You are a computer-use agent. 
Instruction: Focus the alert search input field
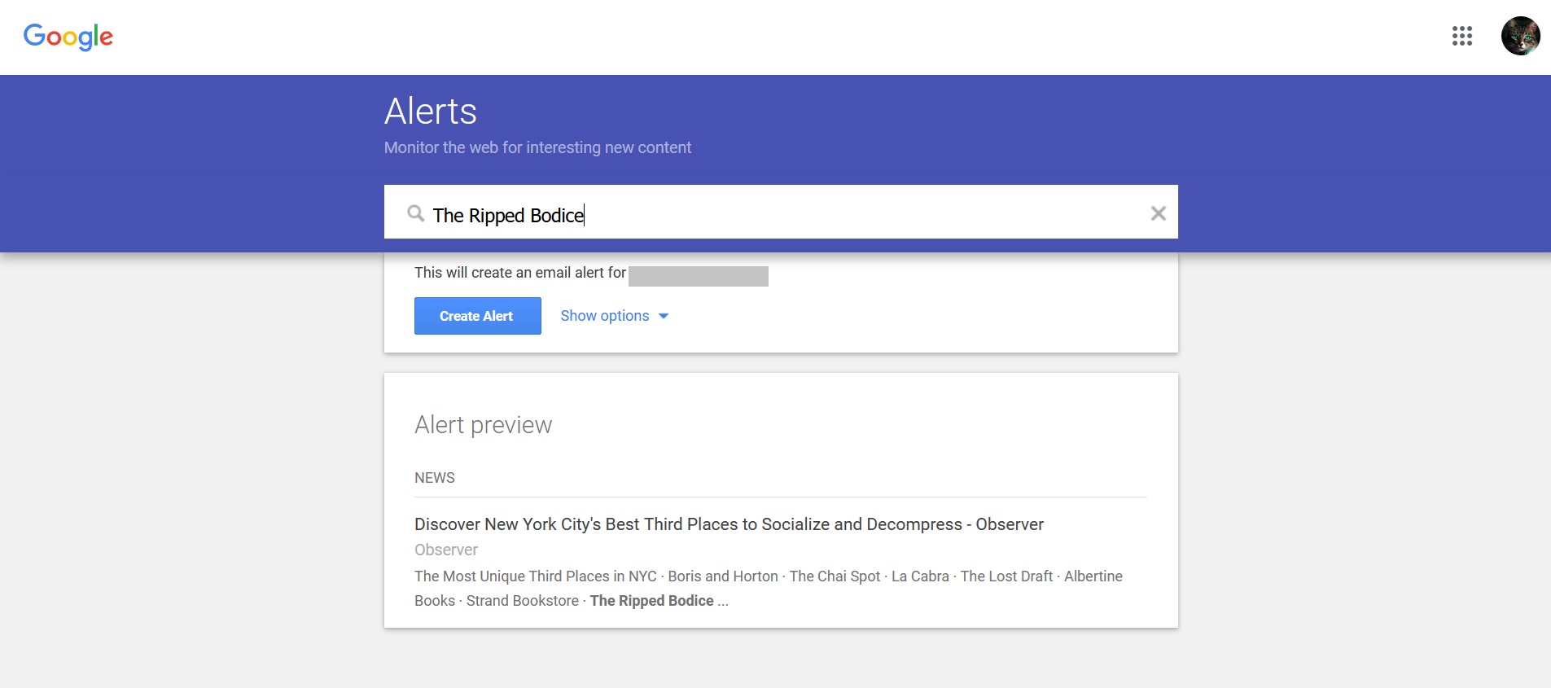pos(781,212)
